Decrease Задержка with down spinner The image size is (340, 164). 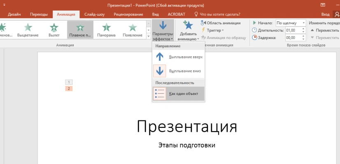[303, 39]
